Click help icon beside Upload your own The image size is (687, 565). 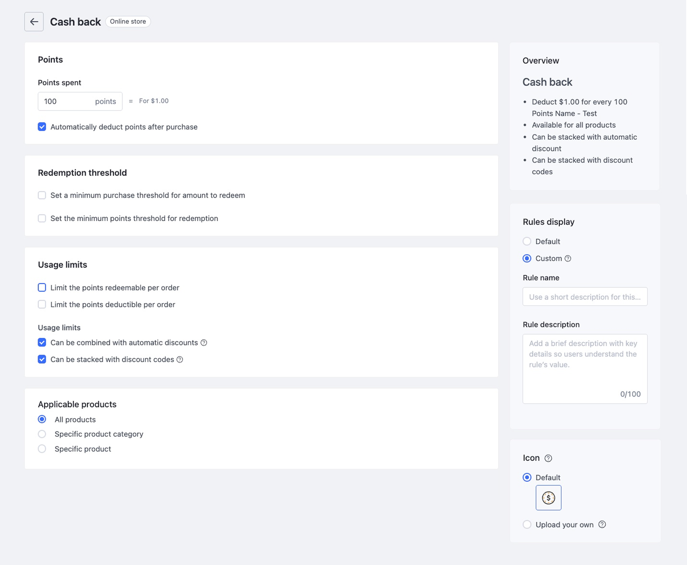[602, 525]
